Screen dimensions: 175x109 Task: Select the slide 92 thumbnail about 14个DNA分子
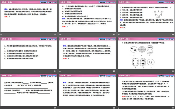coord(87,16)
